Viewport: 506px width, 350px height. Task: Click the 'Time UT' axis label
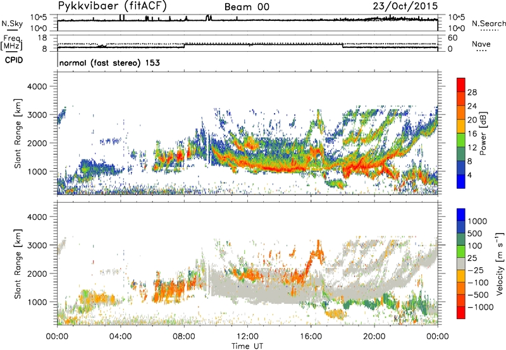click(247, 346)
